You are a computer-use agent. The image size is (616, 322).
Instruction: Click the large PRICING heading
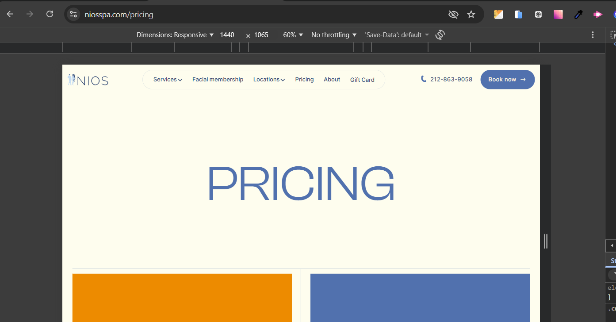point(301,184)
